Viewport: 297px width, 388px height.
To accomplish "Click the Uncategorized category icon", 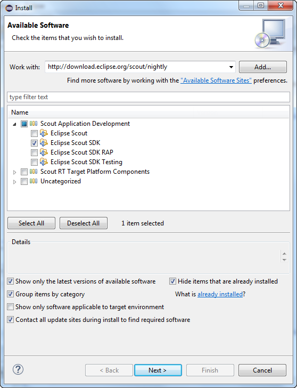I will click(34, 181).
